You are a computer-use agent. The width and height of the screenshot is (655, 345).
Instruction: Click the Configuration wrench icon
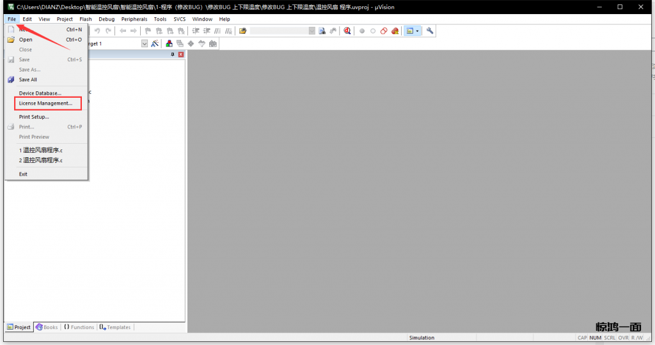pyautogui.click(x=430, y=31)
